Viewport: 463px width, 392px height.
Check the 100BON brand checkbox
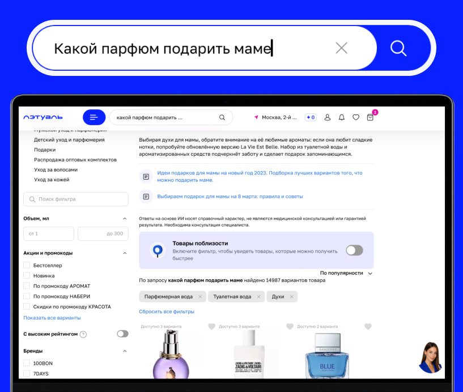(x=27, y=363)
